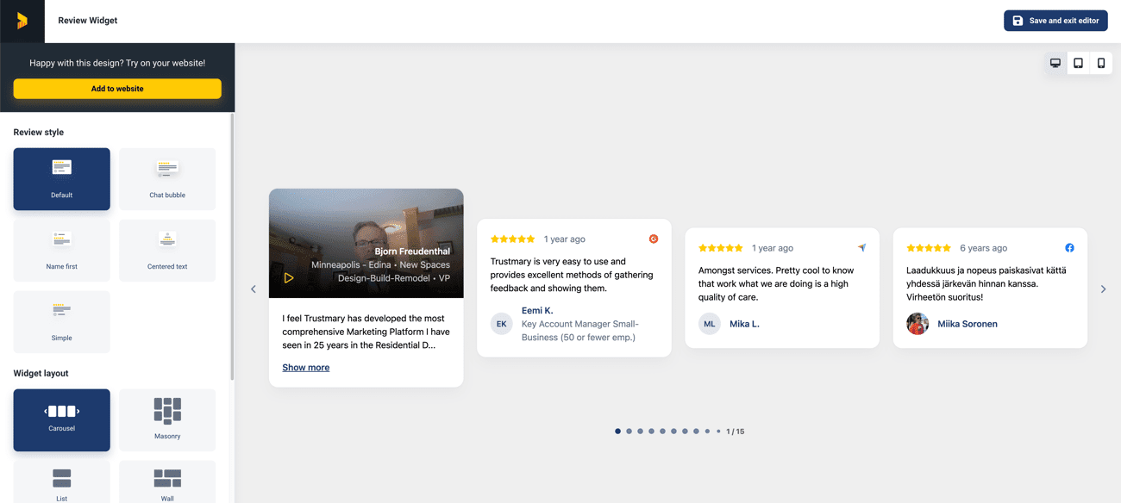Select the Centered text review style
The height and width of the screenshot is (503, 1121).
pos(167,251)
